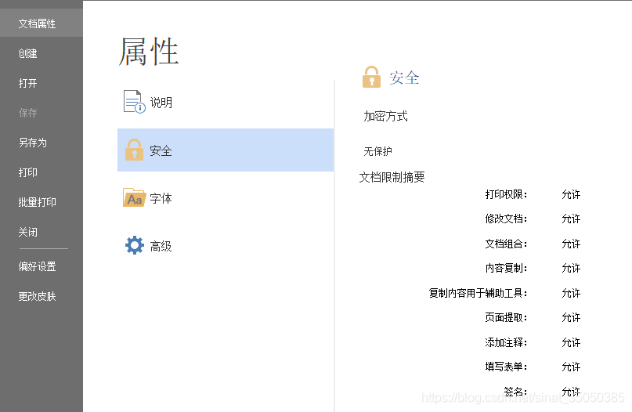Click 允许 value next to 文档组合
This screenshot has height=412, width=632.
[571, 244]
